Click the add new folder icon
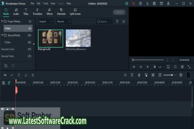The image size is (194, 129). click(x=6, y=66)
